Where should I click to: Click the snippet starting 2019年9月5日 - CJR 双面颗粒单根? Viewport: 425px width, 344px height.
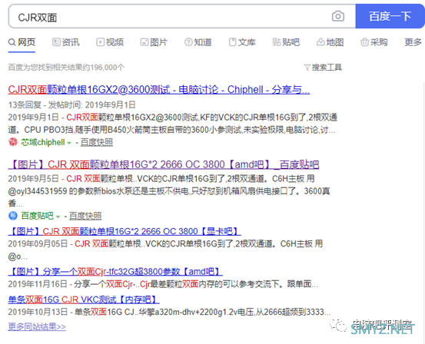coord(169,191)
